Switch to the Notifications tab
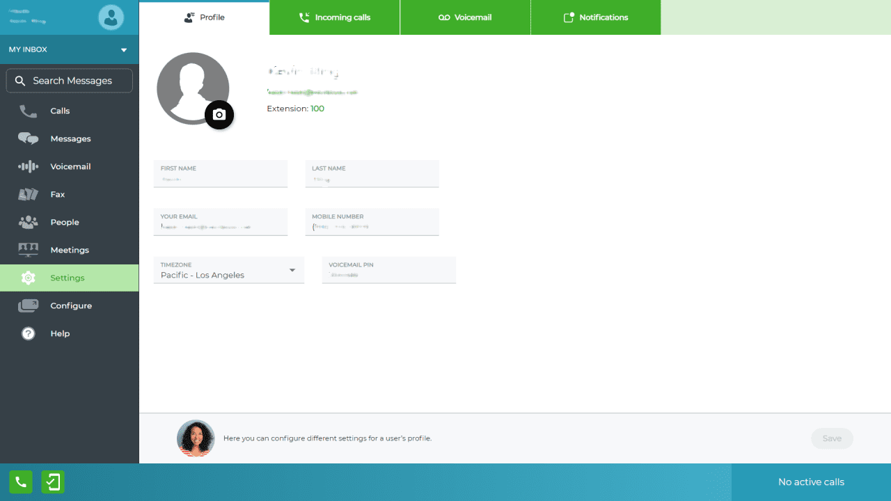Image resolution: width=891 pixels, height=501 pixels. pyautogui.click(x=596, y=17)
